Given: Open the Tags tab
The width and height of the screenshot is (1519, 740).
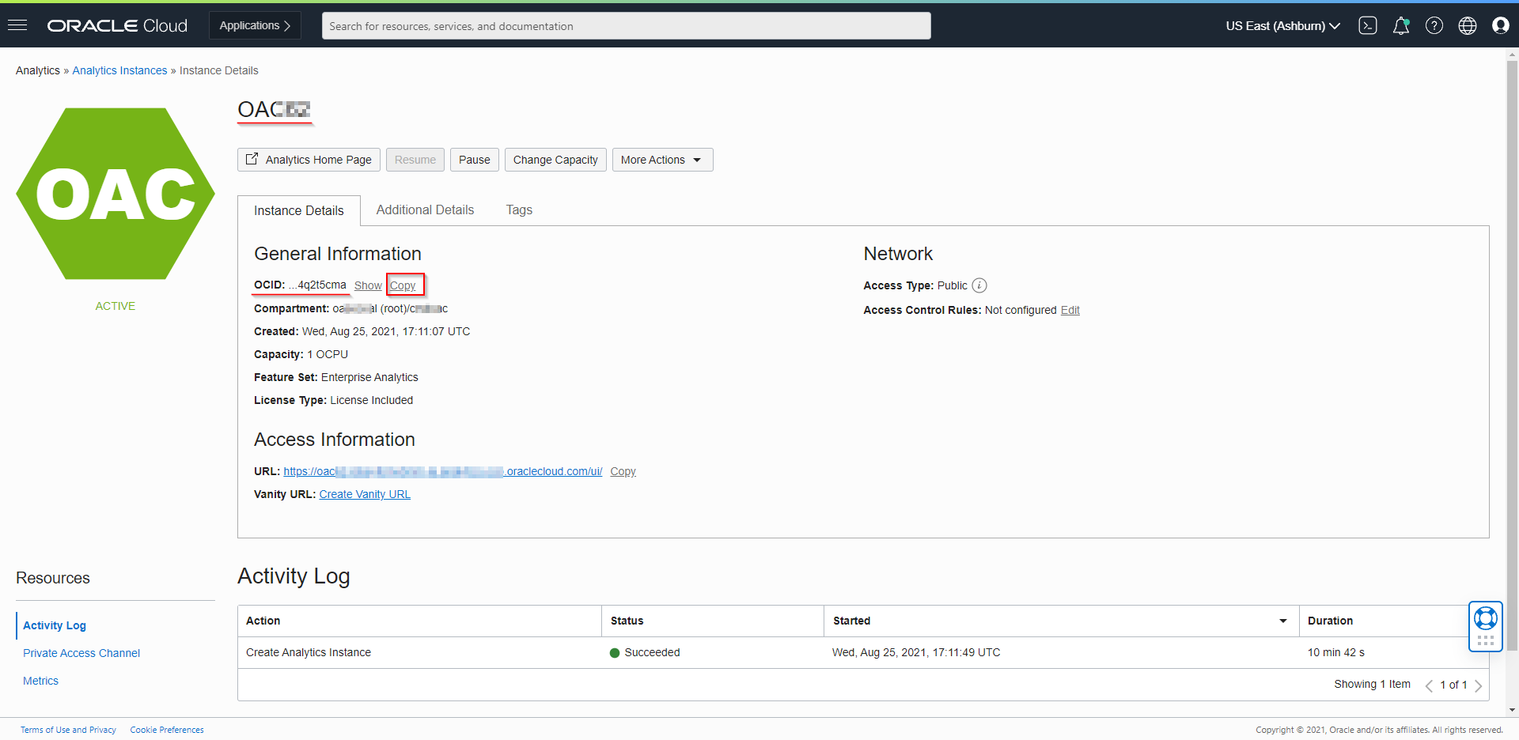Looking at the screenshot, I should pyautogui.click(x=519, y=210).
